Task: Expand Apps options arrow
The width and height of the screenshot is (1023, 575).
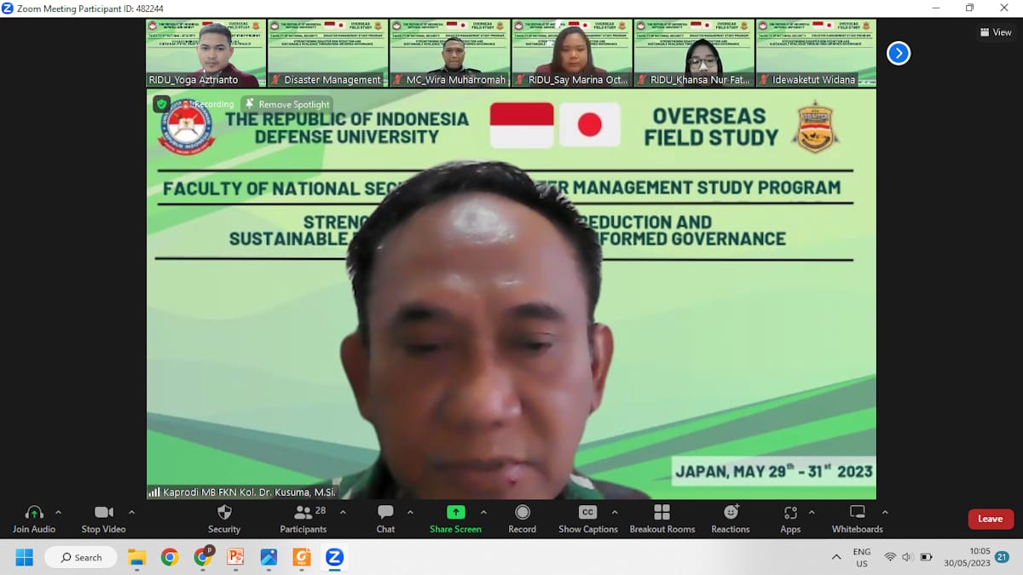Action: tap(812, 513)
